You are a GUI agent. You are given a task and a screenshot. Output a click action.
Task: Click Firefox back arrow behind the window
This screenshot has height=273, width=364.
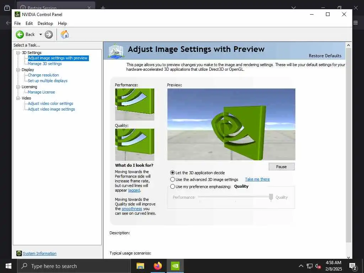click(9, 23)
